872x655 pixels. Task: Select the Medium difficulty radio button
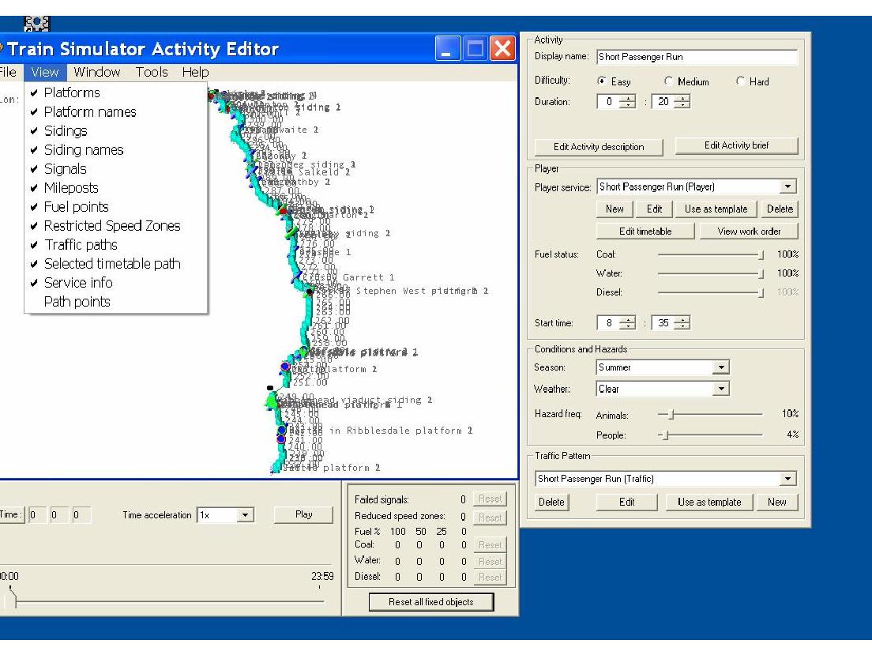pos(670,82)
